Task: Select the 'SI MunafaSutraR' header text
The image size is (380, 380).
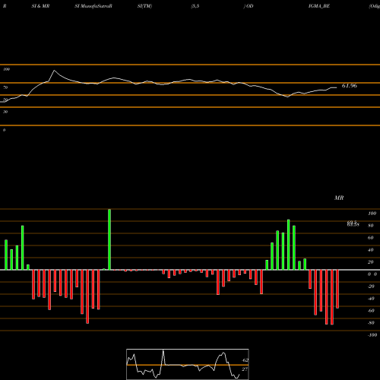Action: pyautogui.click(x=93, y=6)
